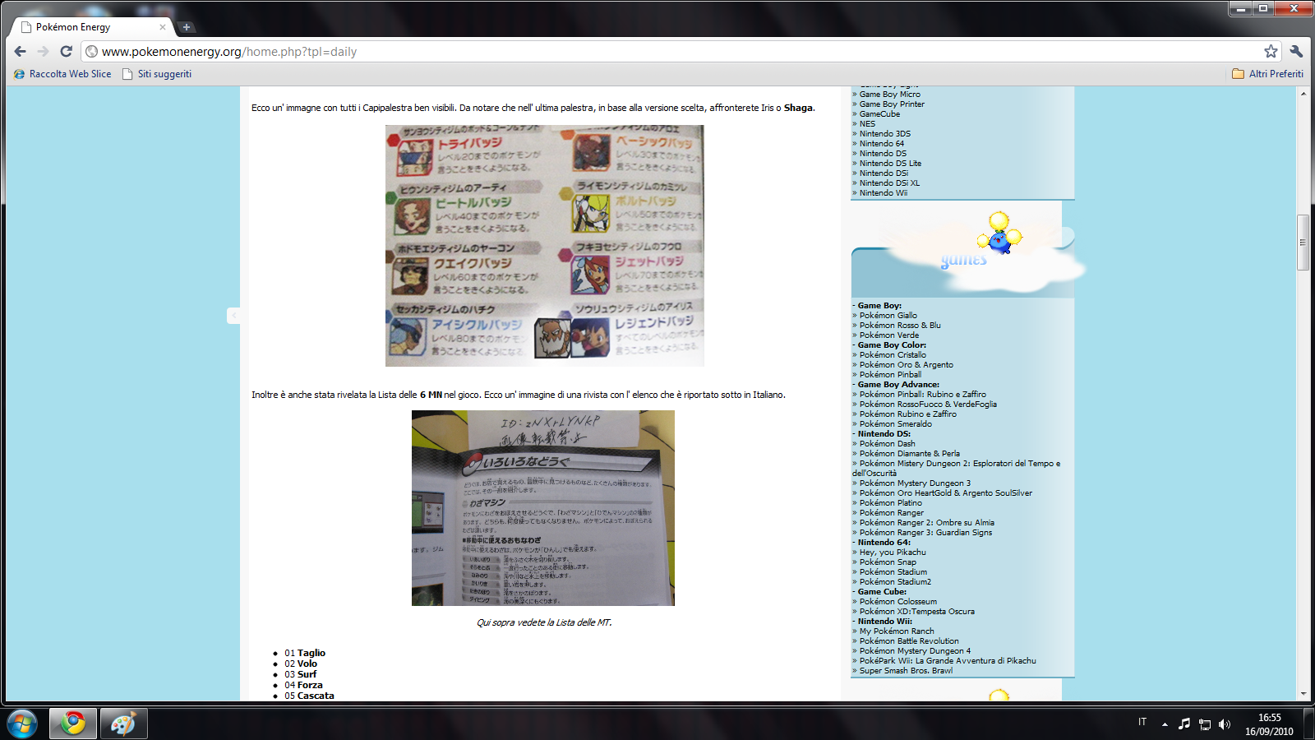Click the left side slide-out arrow tab

coord(233,315)
